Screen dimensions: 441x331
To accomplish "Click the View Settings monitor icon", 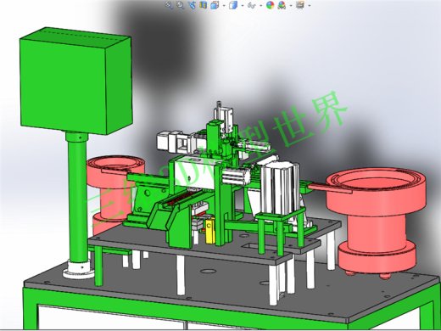I will coord(300,5).
